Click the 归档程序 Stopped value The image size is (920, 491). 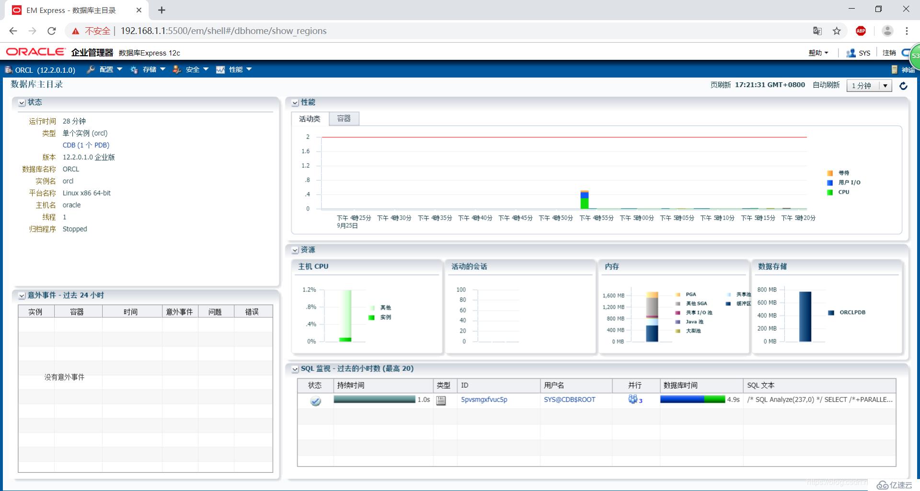tap(75, 229)
